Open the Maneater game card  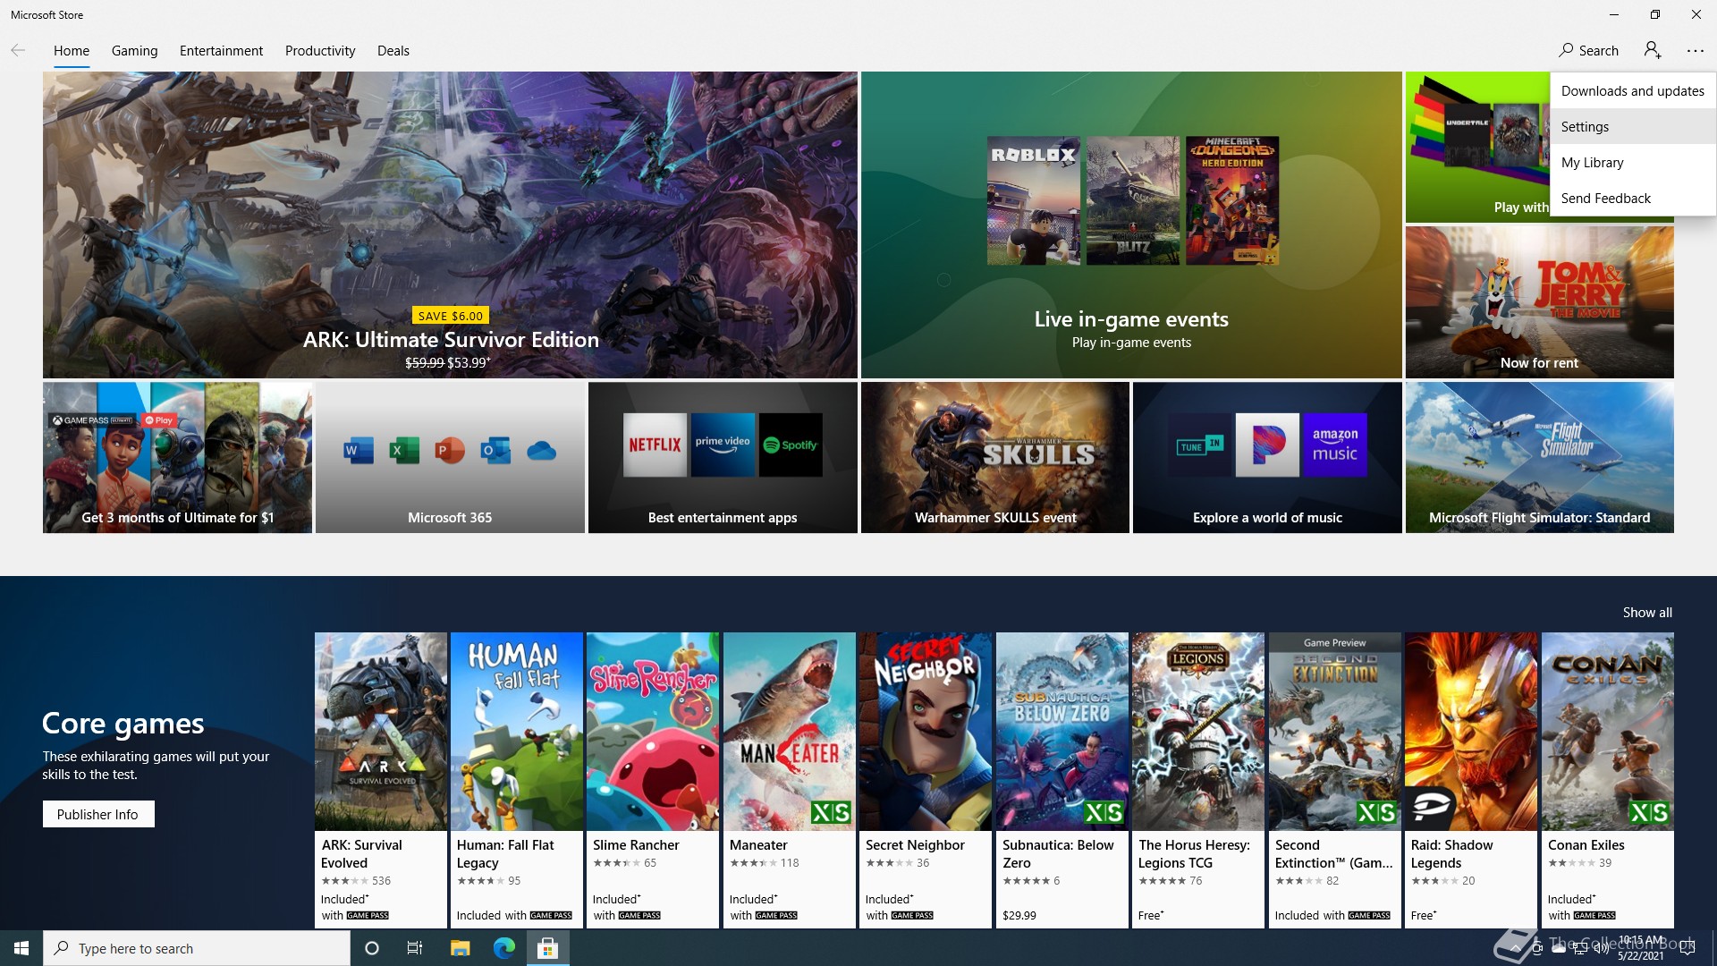790,780
